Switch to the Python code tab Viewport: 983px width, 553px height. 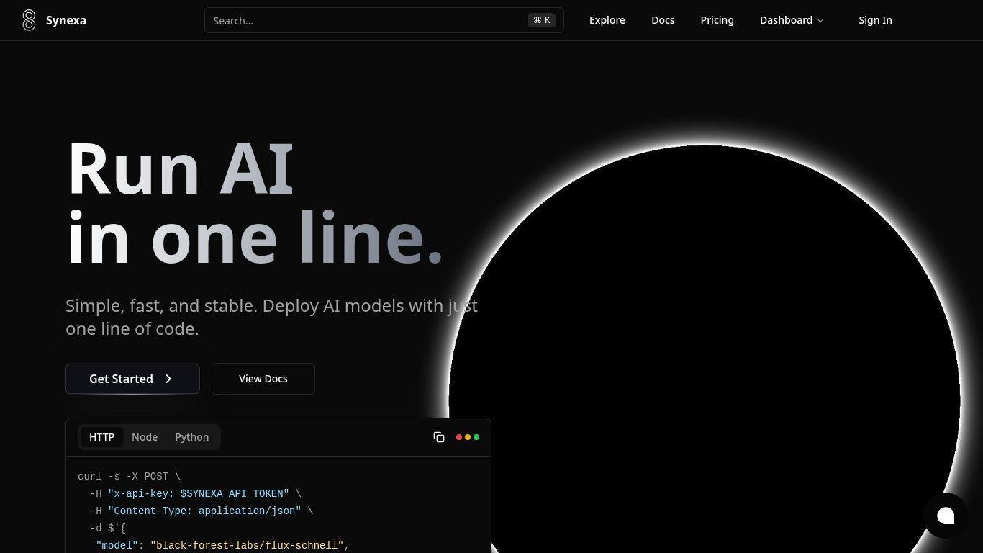[x=191, y=437]
